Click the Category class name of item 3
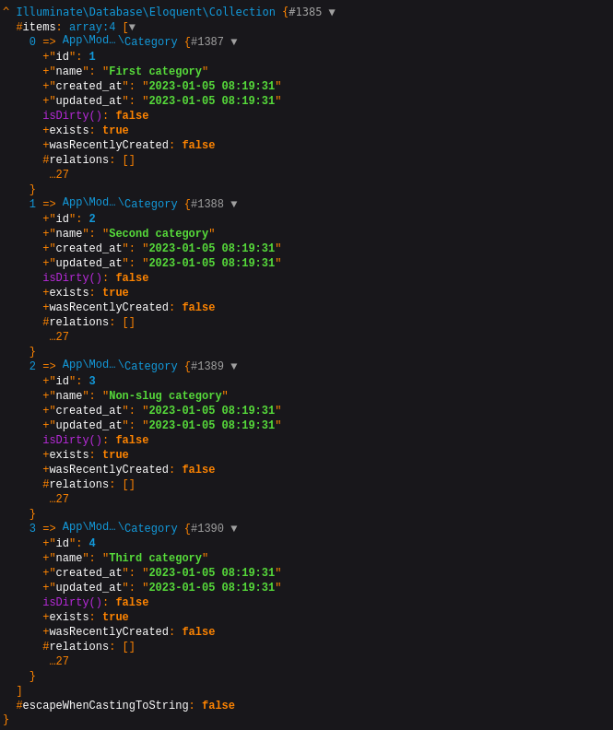 coord(150,529)
